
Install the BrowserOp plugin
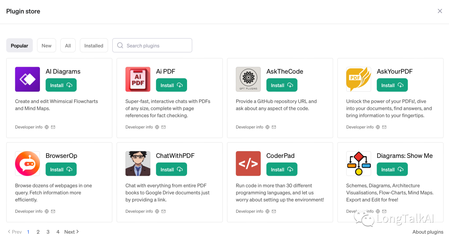tap(61, 169)
